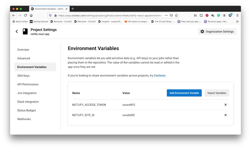Image resolution: width=251 pixels, height=149 pixels.
Task: Select Overview in the settings sidebar
Action: click(x=23, y=50)
